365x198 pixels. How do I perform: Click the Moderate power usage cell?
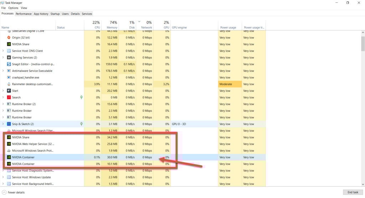(230, 84)
